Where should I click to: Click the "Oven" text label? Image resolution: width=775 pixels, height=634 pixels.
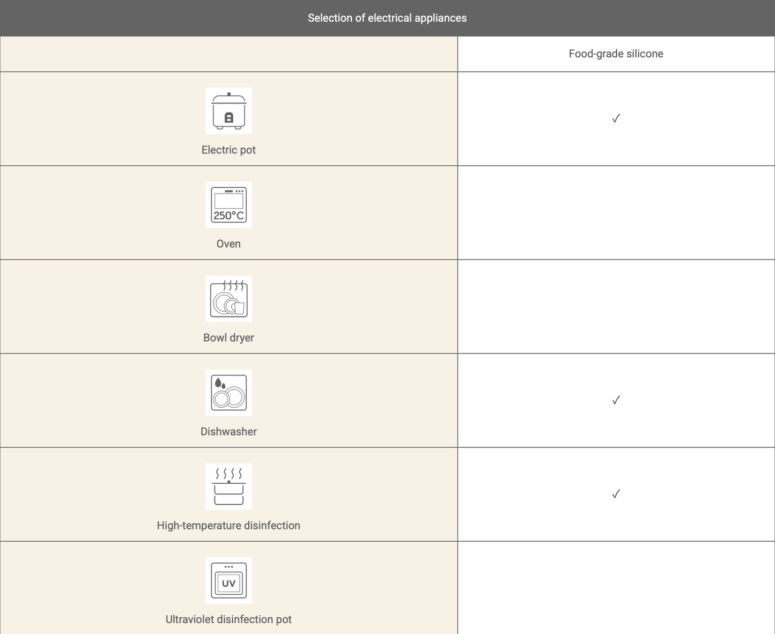(x=228, y=244)
